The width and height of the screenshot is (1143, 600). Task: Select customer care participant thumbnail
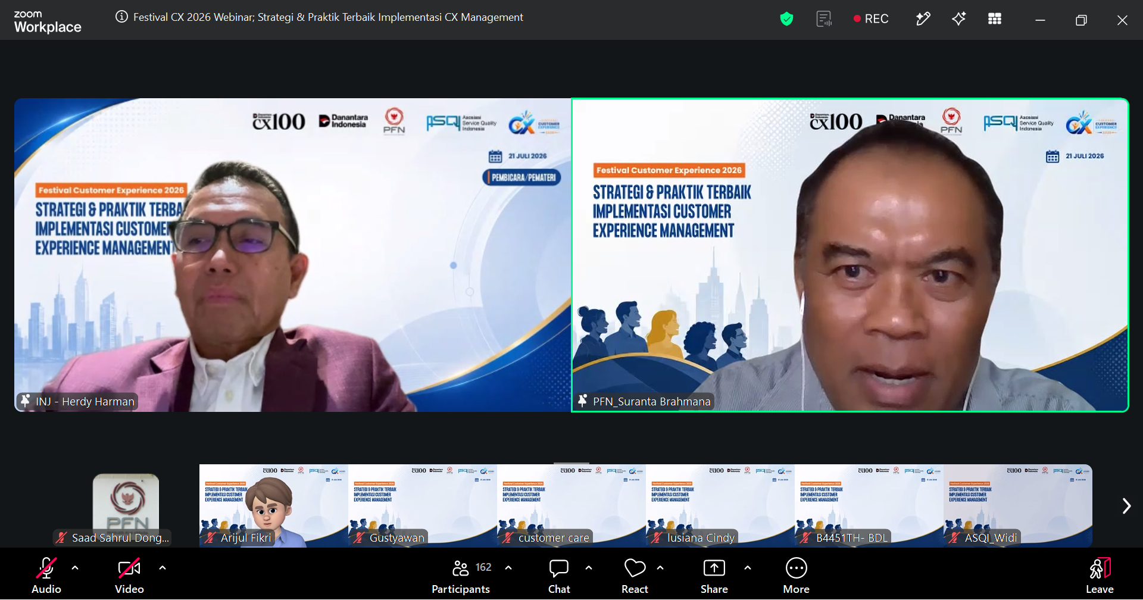pyautogui.click(x=571, y=506)
